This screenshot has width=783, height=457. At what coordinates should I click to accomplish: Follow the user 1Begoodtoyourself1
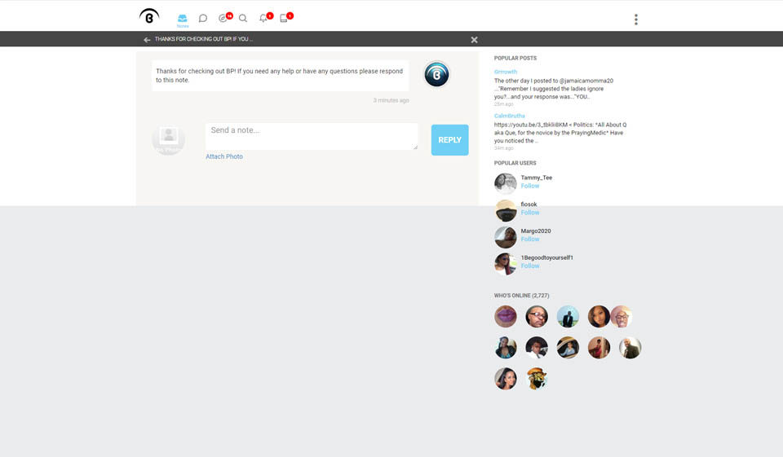pos(530,266)
